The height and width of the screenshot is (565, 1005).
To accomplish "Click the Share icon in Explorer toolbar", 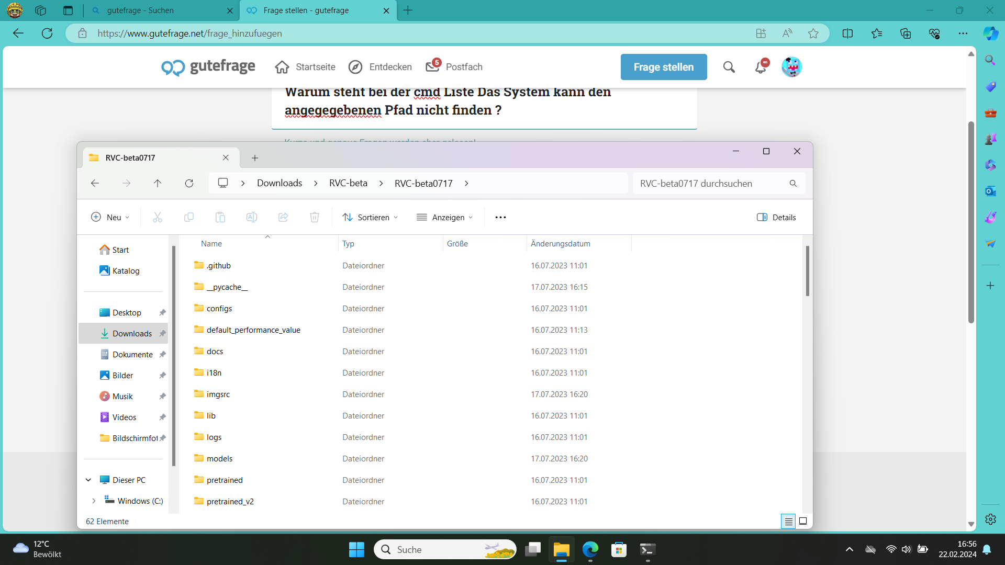I will [283, 217].
